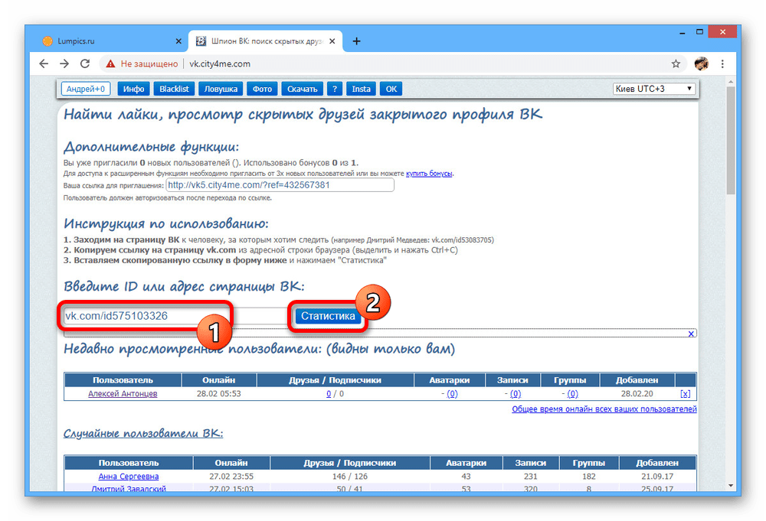Screen dimensions: 766x521
Task: Open the Скачать menu item
Action: pyautogui.click(x=302, y=89)
